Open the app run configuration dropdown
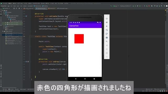 tap(116, 6)
